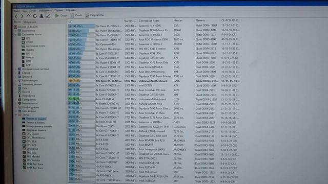Screen dimensions: 328x184
Task: Select the bold 10x Xeon E5-2640 row
Action: click(154, 81)
